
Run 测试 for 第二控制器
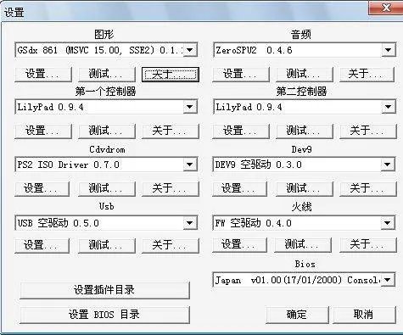click(305, 131)
